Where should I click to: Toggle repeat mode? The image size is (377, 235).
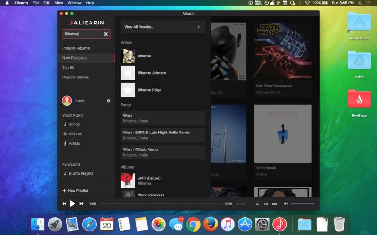[274, 204]
